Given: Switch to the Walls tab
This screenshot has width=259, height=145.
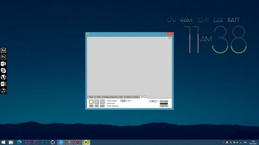Looking at the screenshot, I should pos(99,97).
